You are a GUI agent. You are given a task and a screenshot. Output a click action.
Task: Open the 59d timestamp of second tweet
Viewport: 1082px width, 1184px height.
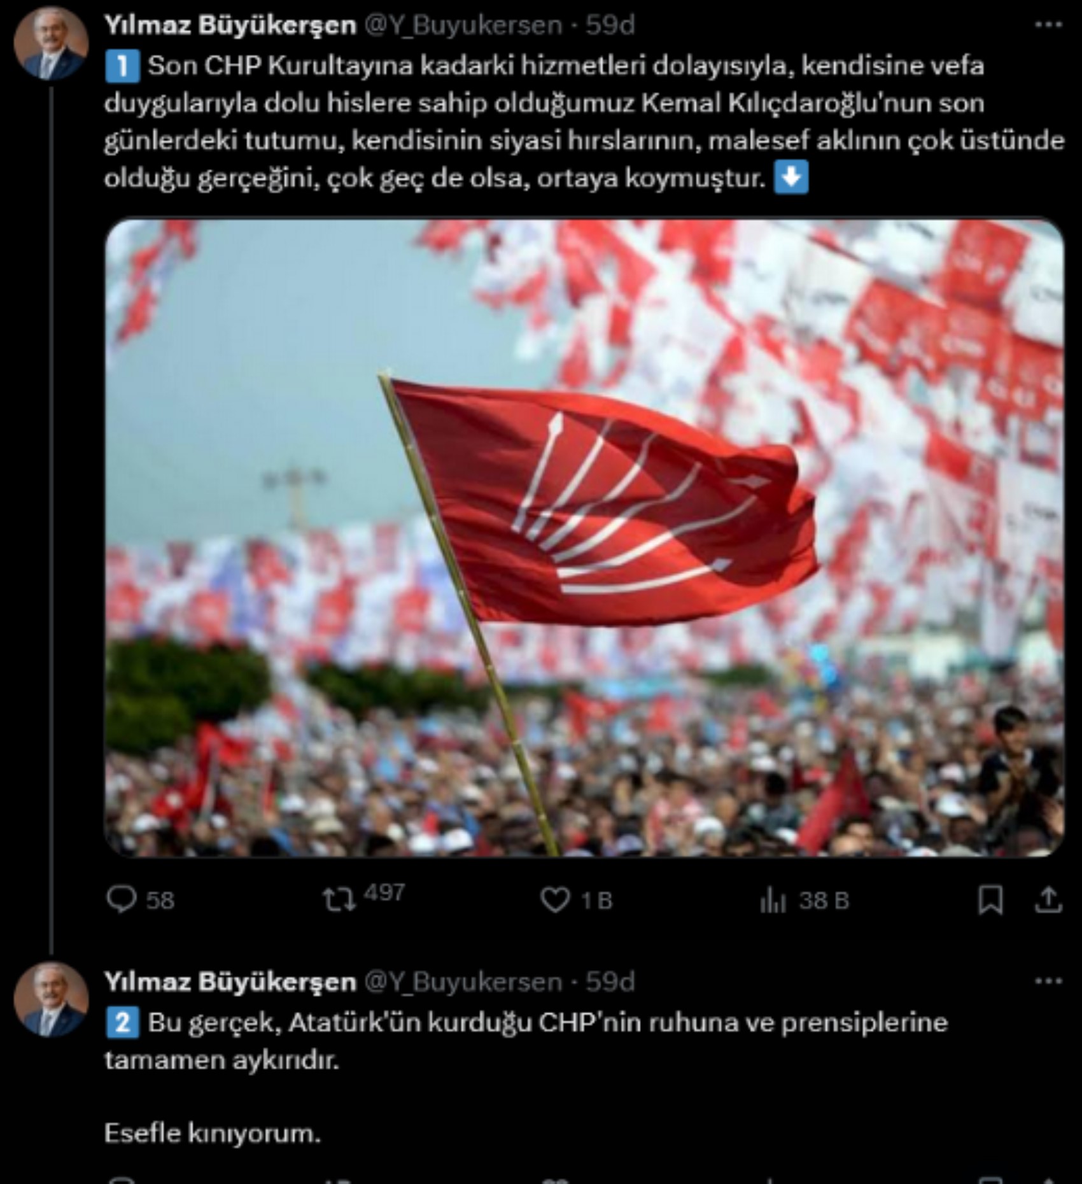pos(610,982)
